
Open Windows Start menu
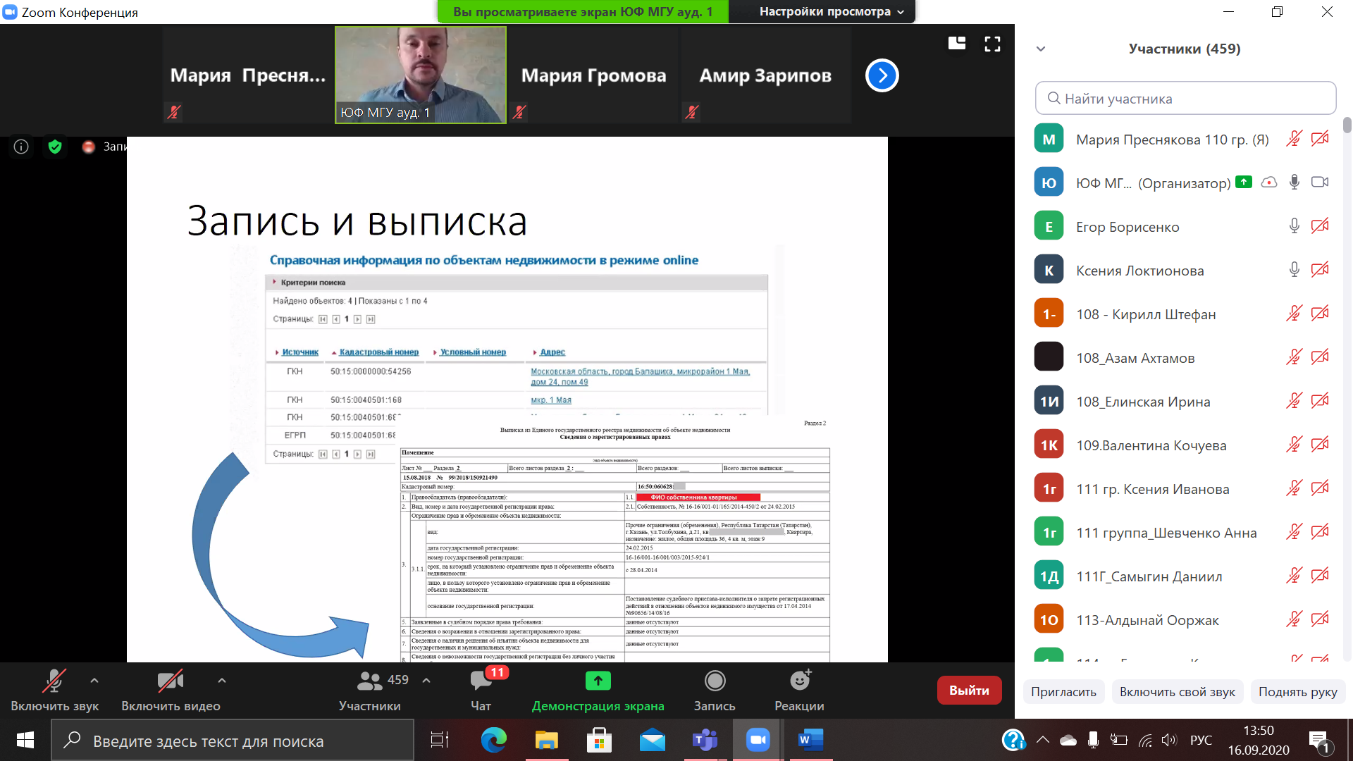click(x=25, y=740)
